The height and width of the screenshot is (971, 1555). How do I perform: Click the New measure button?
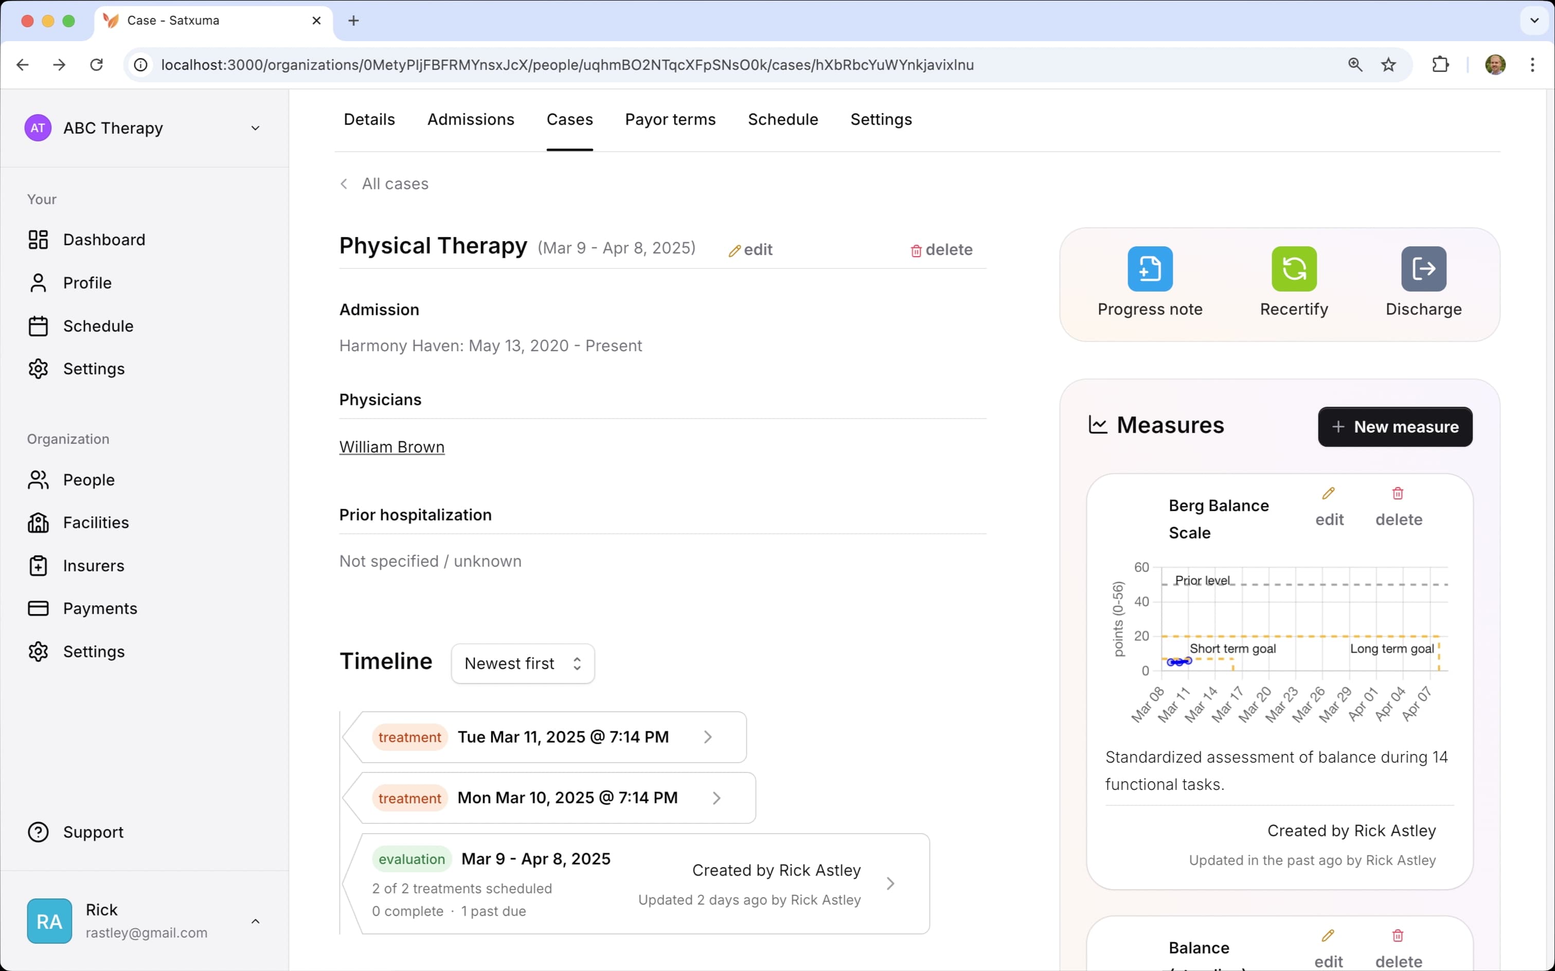click(1395, 426)
